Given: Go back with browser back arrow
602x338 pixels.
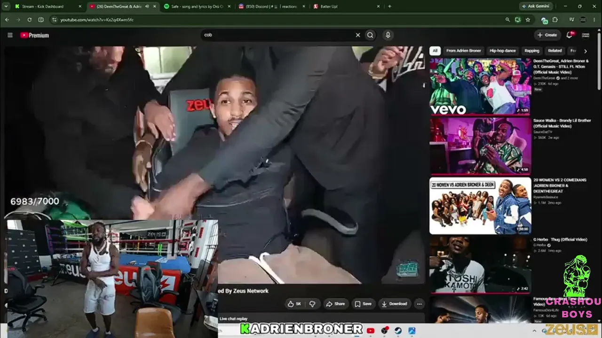Looking at the screenshot, I should tap(7, 20).
